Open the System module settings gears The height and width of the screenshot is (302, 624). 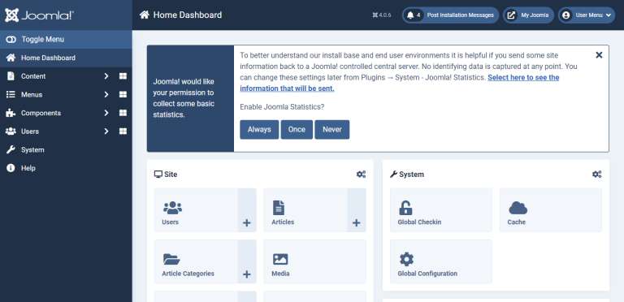coord(596,174)
